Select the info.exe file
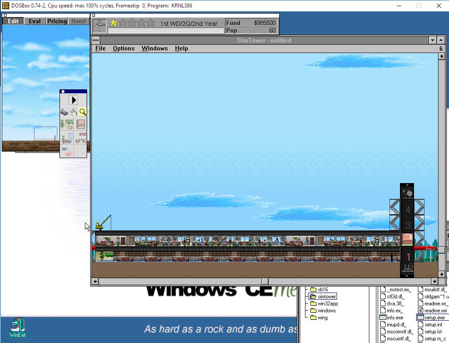Image resolution: width=449 pixels, height=343 pixels. click(x=391, y=318)
